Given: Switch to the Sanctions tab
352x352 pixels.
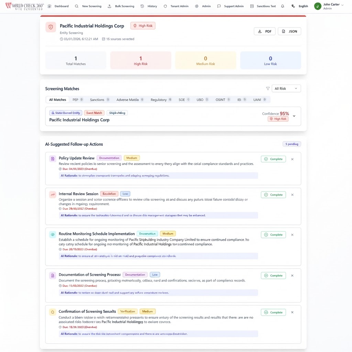Looking at the screenshot, I should click(x=100, y=100).
